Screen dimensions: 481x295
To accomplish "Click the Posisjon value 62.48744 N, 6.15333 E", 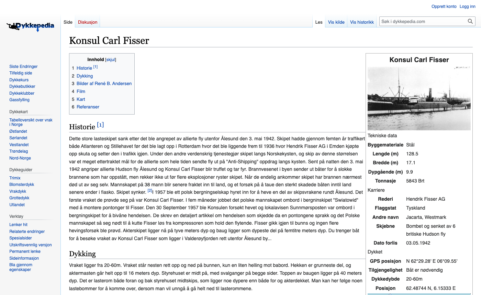I will pos(431,288).
